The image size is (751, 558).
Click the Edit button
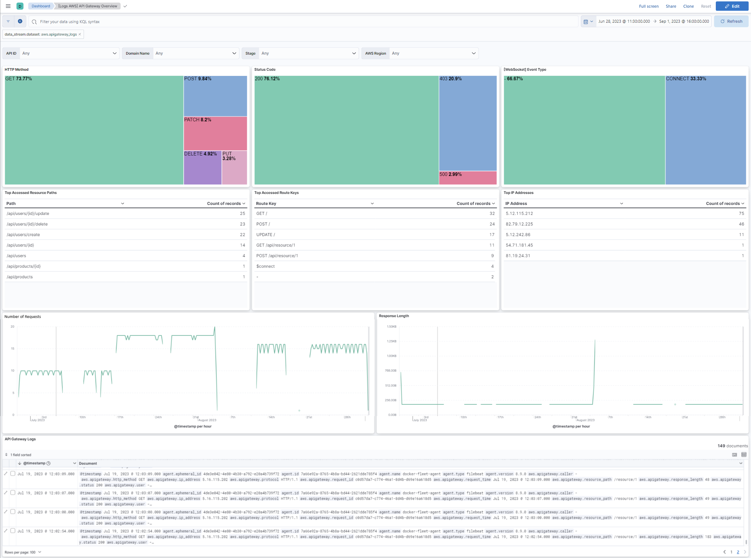point(732,6)
